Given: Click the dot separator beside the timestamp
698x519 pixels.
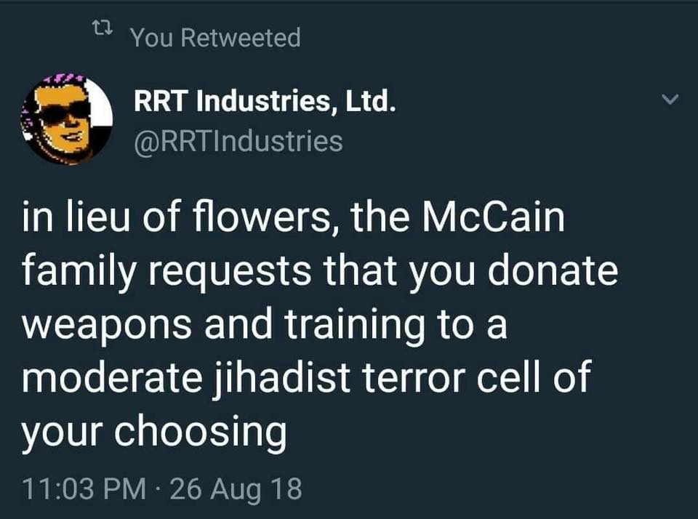Looking at the screenshot, I should click(x=158, y=489).
